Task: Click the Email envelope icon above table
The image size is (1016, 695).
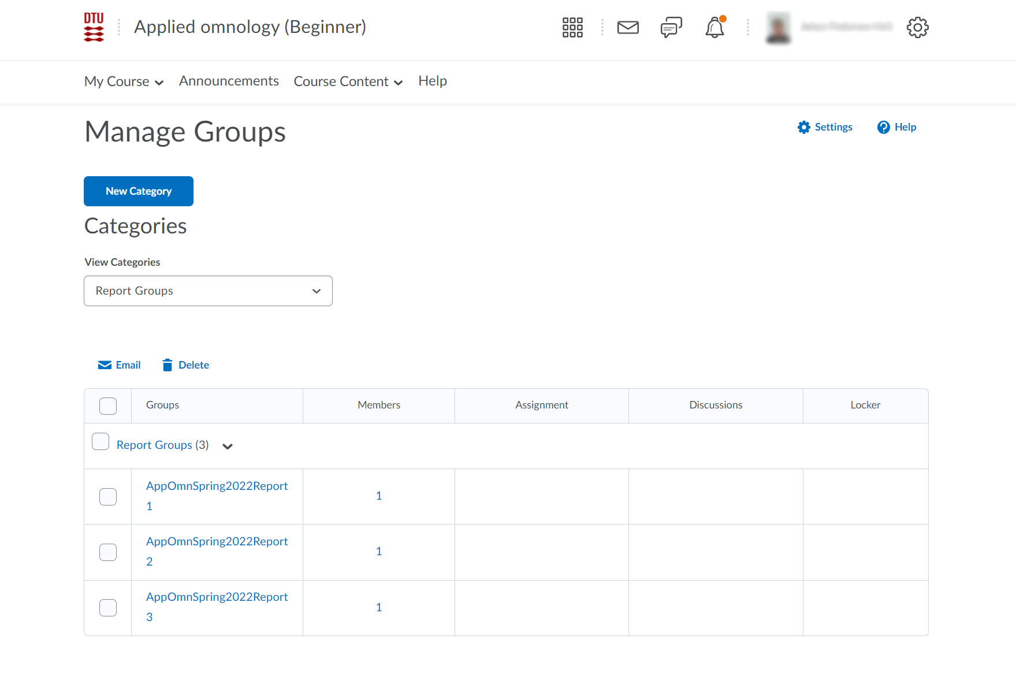Action: [105, 365]
